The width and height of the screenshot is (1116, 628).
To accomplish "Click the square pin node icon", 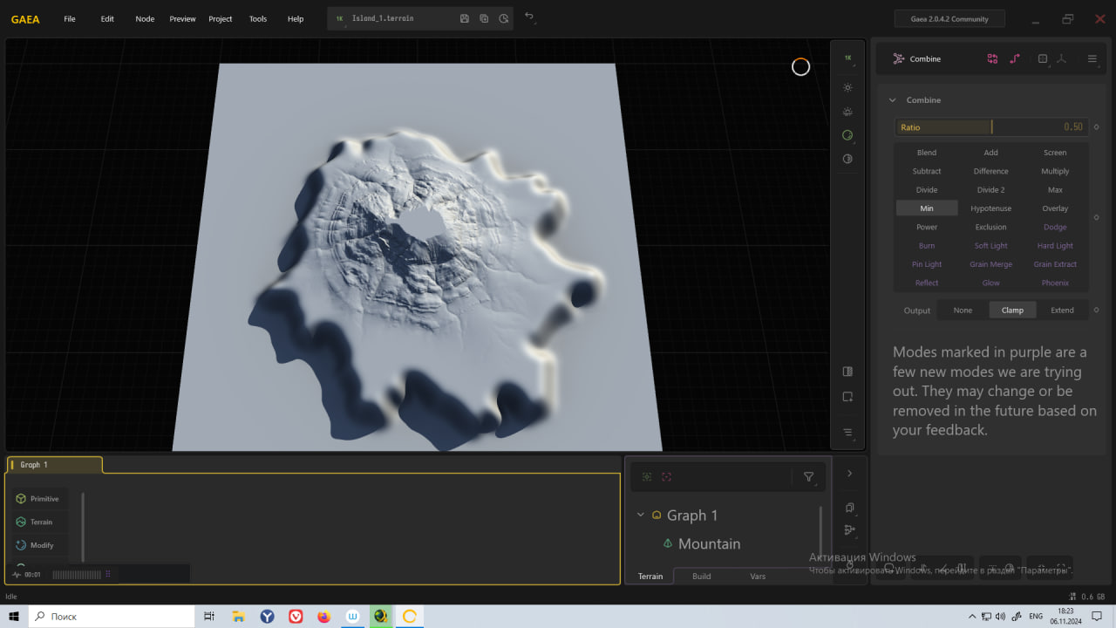I will click(x=1043, y=58).
